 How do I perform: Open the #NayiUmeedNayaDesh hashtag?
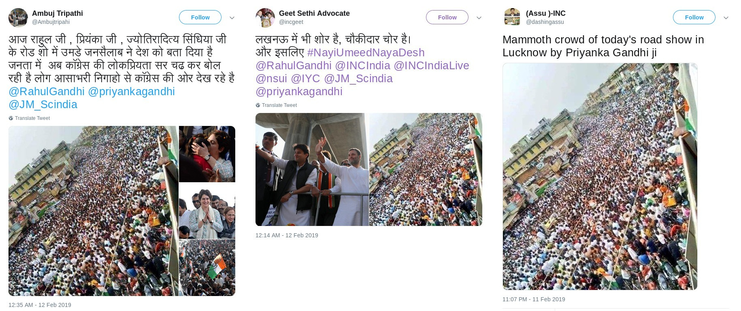pyautogui.click(x=366, y=53)
